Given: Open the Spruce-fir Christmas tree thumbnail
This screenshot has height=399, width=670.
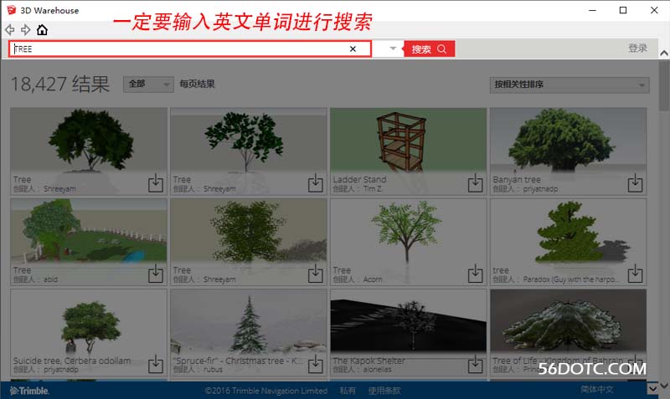Looking at the screenshot, I should [x=248, y=322].
